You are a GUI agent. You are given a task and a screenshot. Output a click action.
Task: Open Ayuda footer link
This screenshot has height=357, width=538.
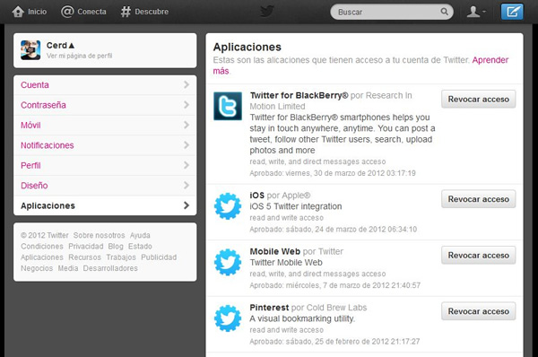(140, 236)
